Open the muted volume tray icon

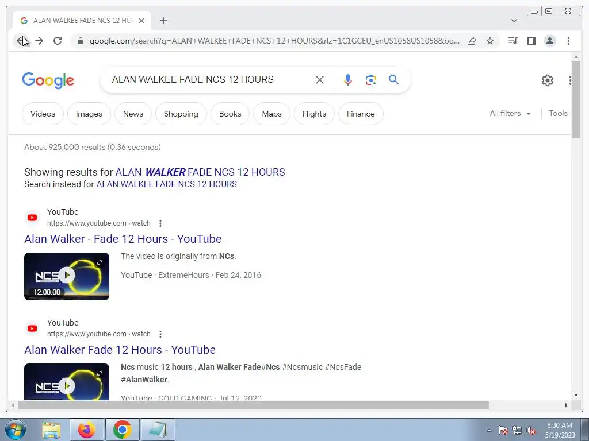[531, 431]
